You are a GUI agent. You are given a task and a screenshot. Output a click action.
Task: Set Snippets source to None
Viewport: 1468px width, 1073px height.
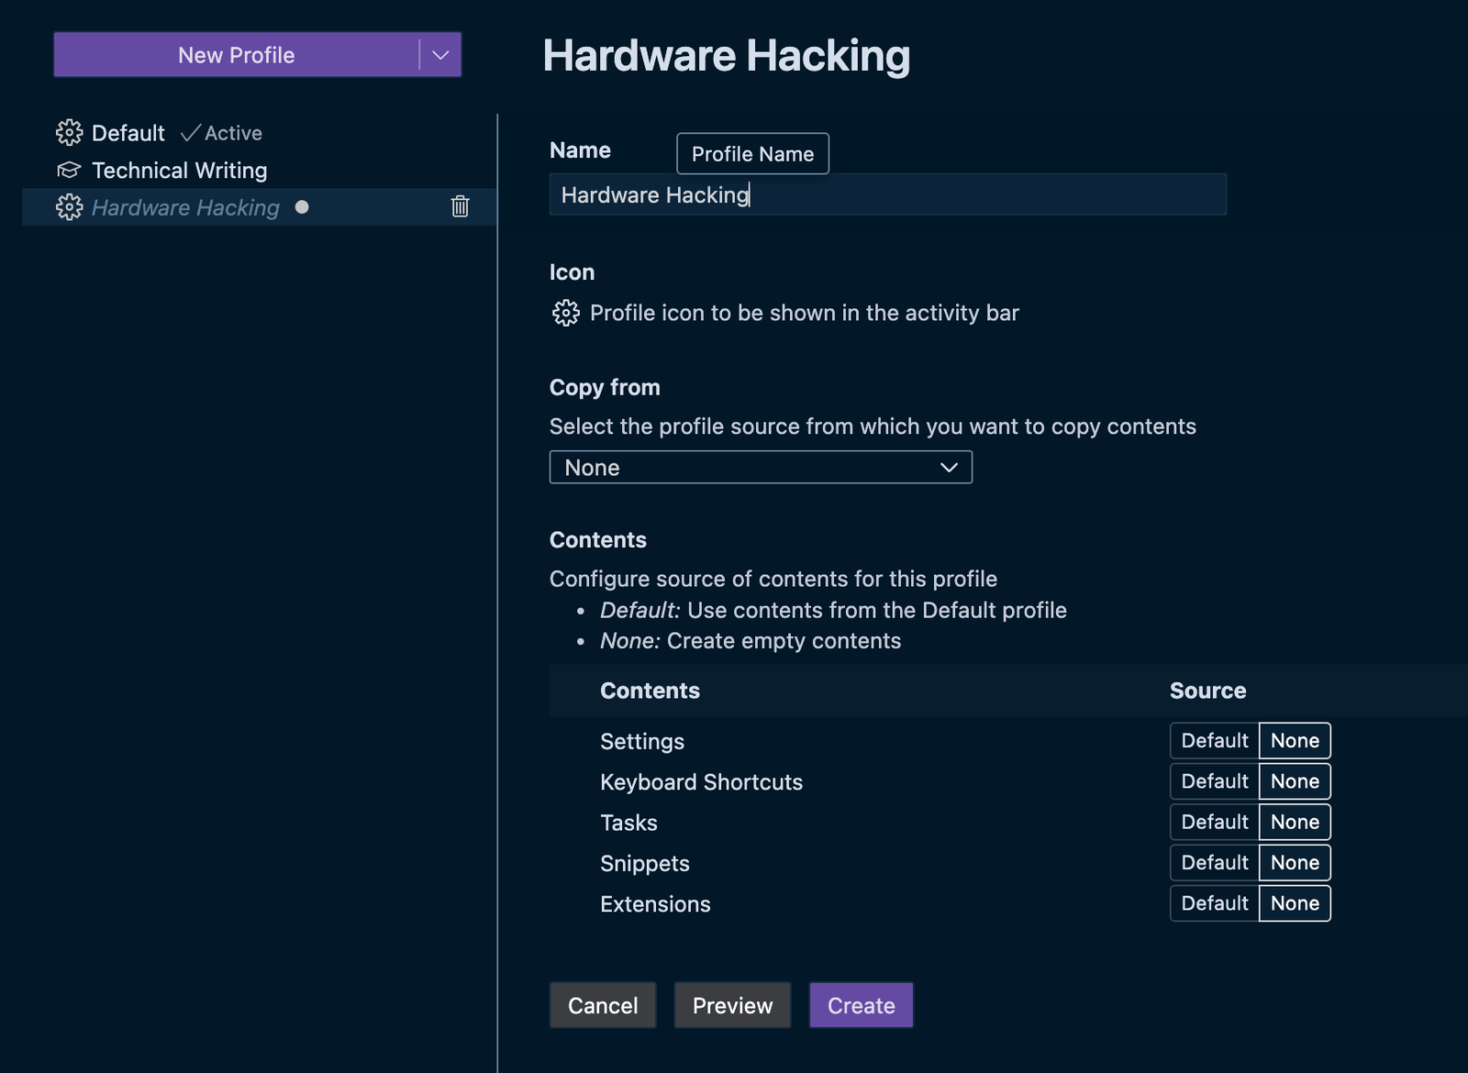pyautogui.click(x=1294, y=862)
